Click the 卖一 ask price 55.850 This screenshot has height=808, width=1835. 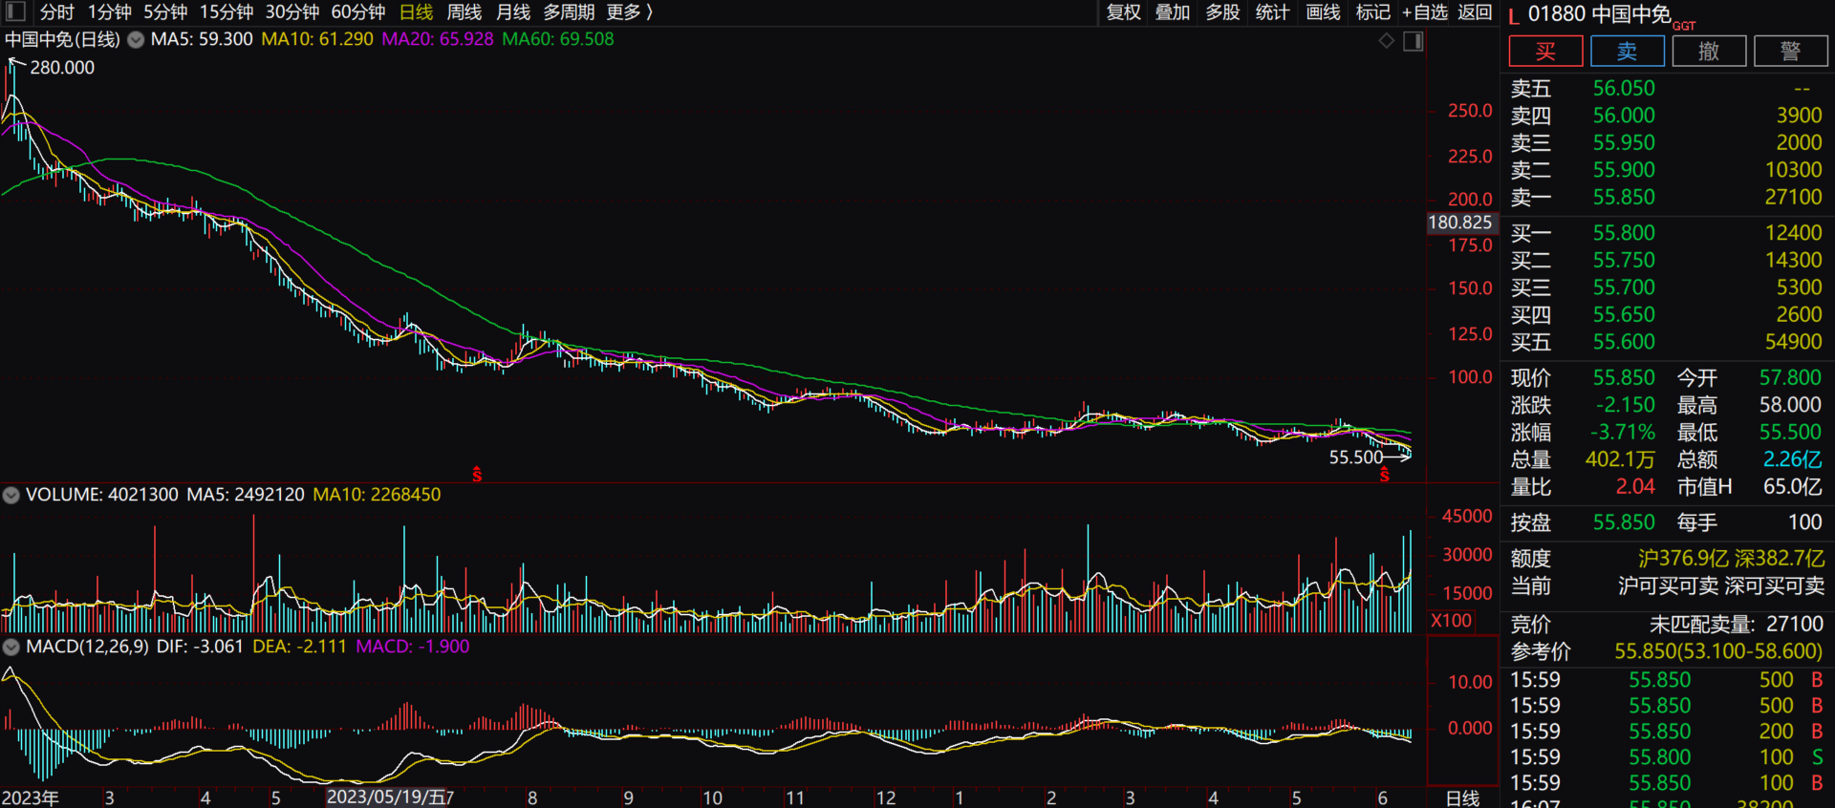1624,198
